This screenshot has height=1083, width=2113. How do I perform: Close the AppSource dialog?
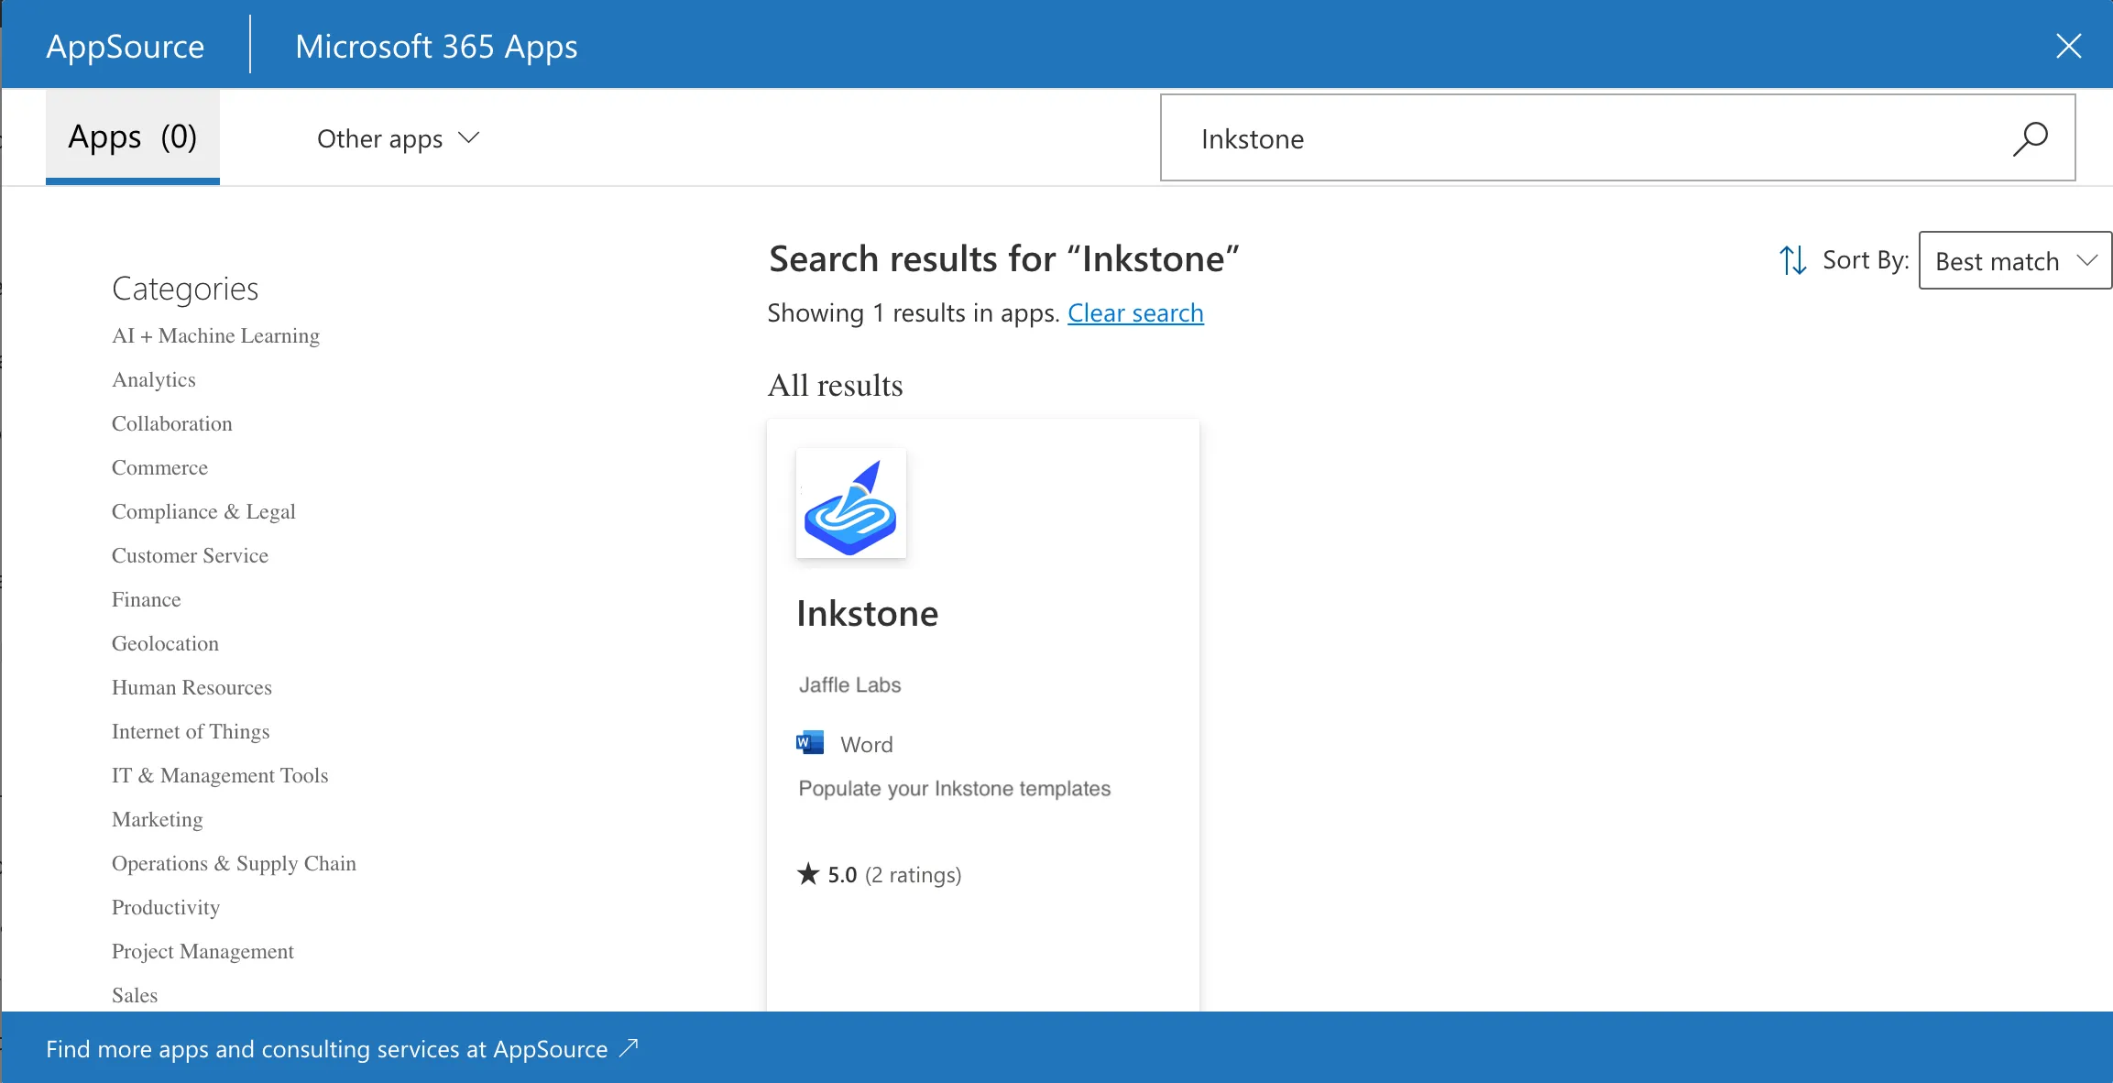click(x=2068, y=46)
